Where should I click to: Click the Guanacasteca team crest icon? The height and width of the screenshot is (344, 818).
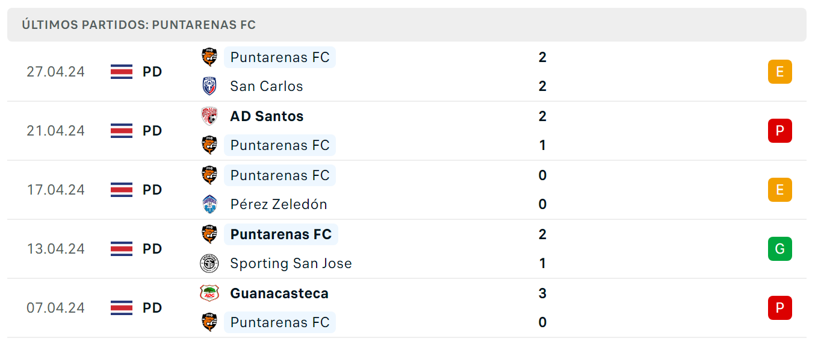209,293
